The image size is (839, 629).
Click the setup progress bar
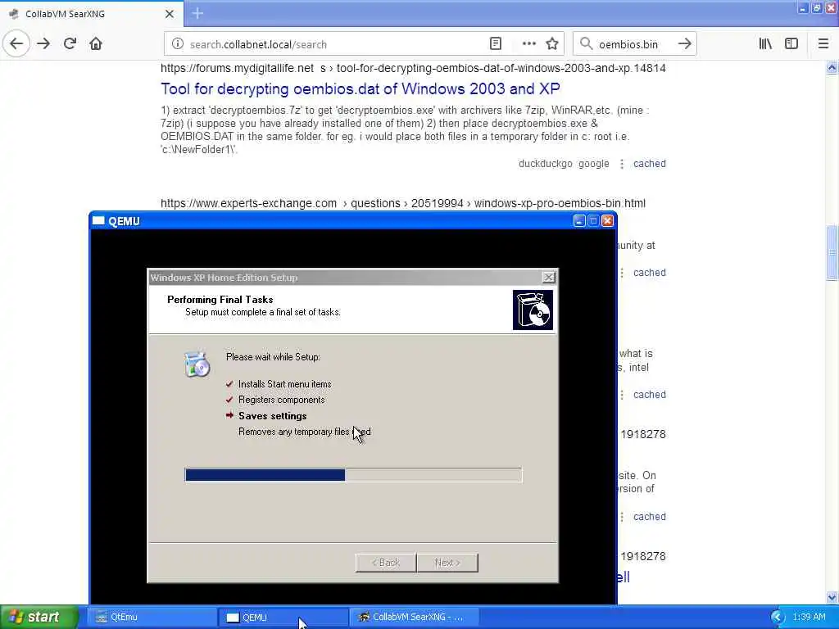353,475
